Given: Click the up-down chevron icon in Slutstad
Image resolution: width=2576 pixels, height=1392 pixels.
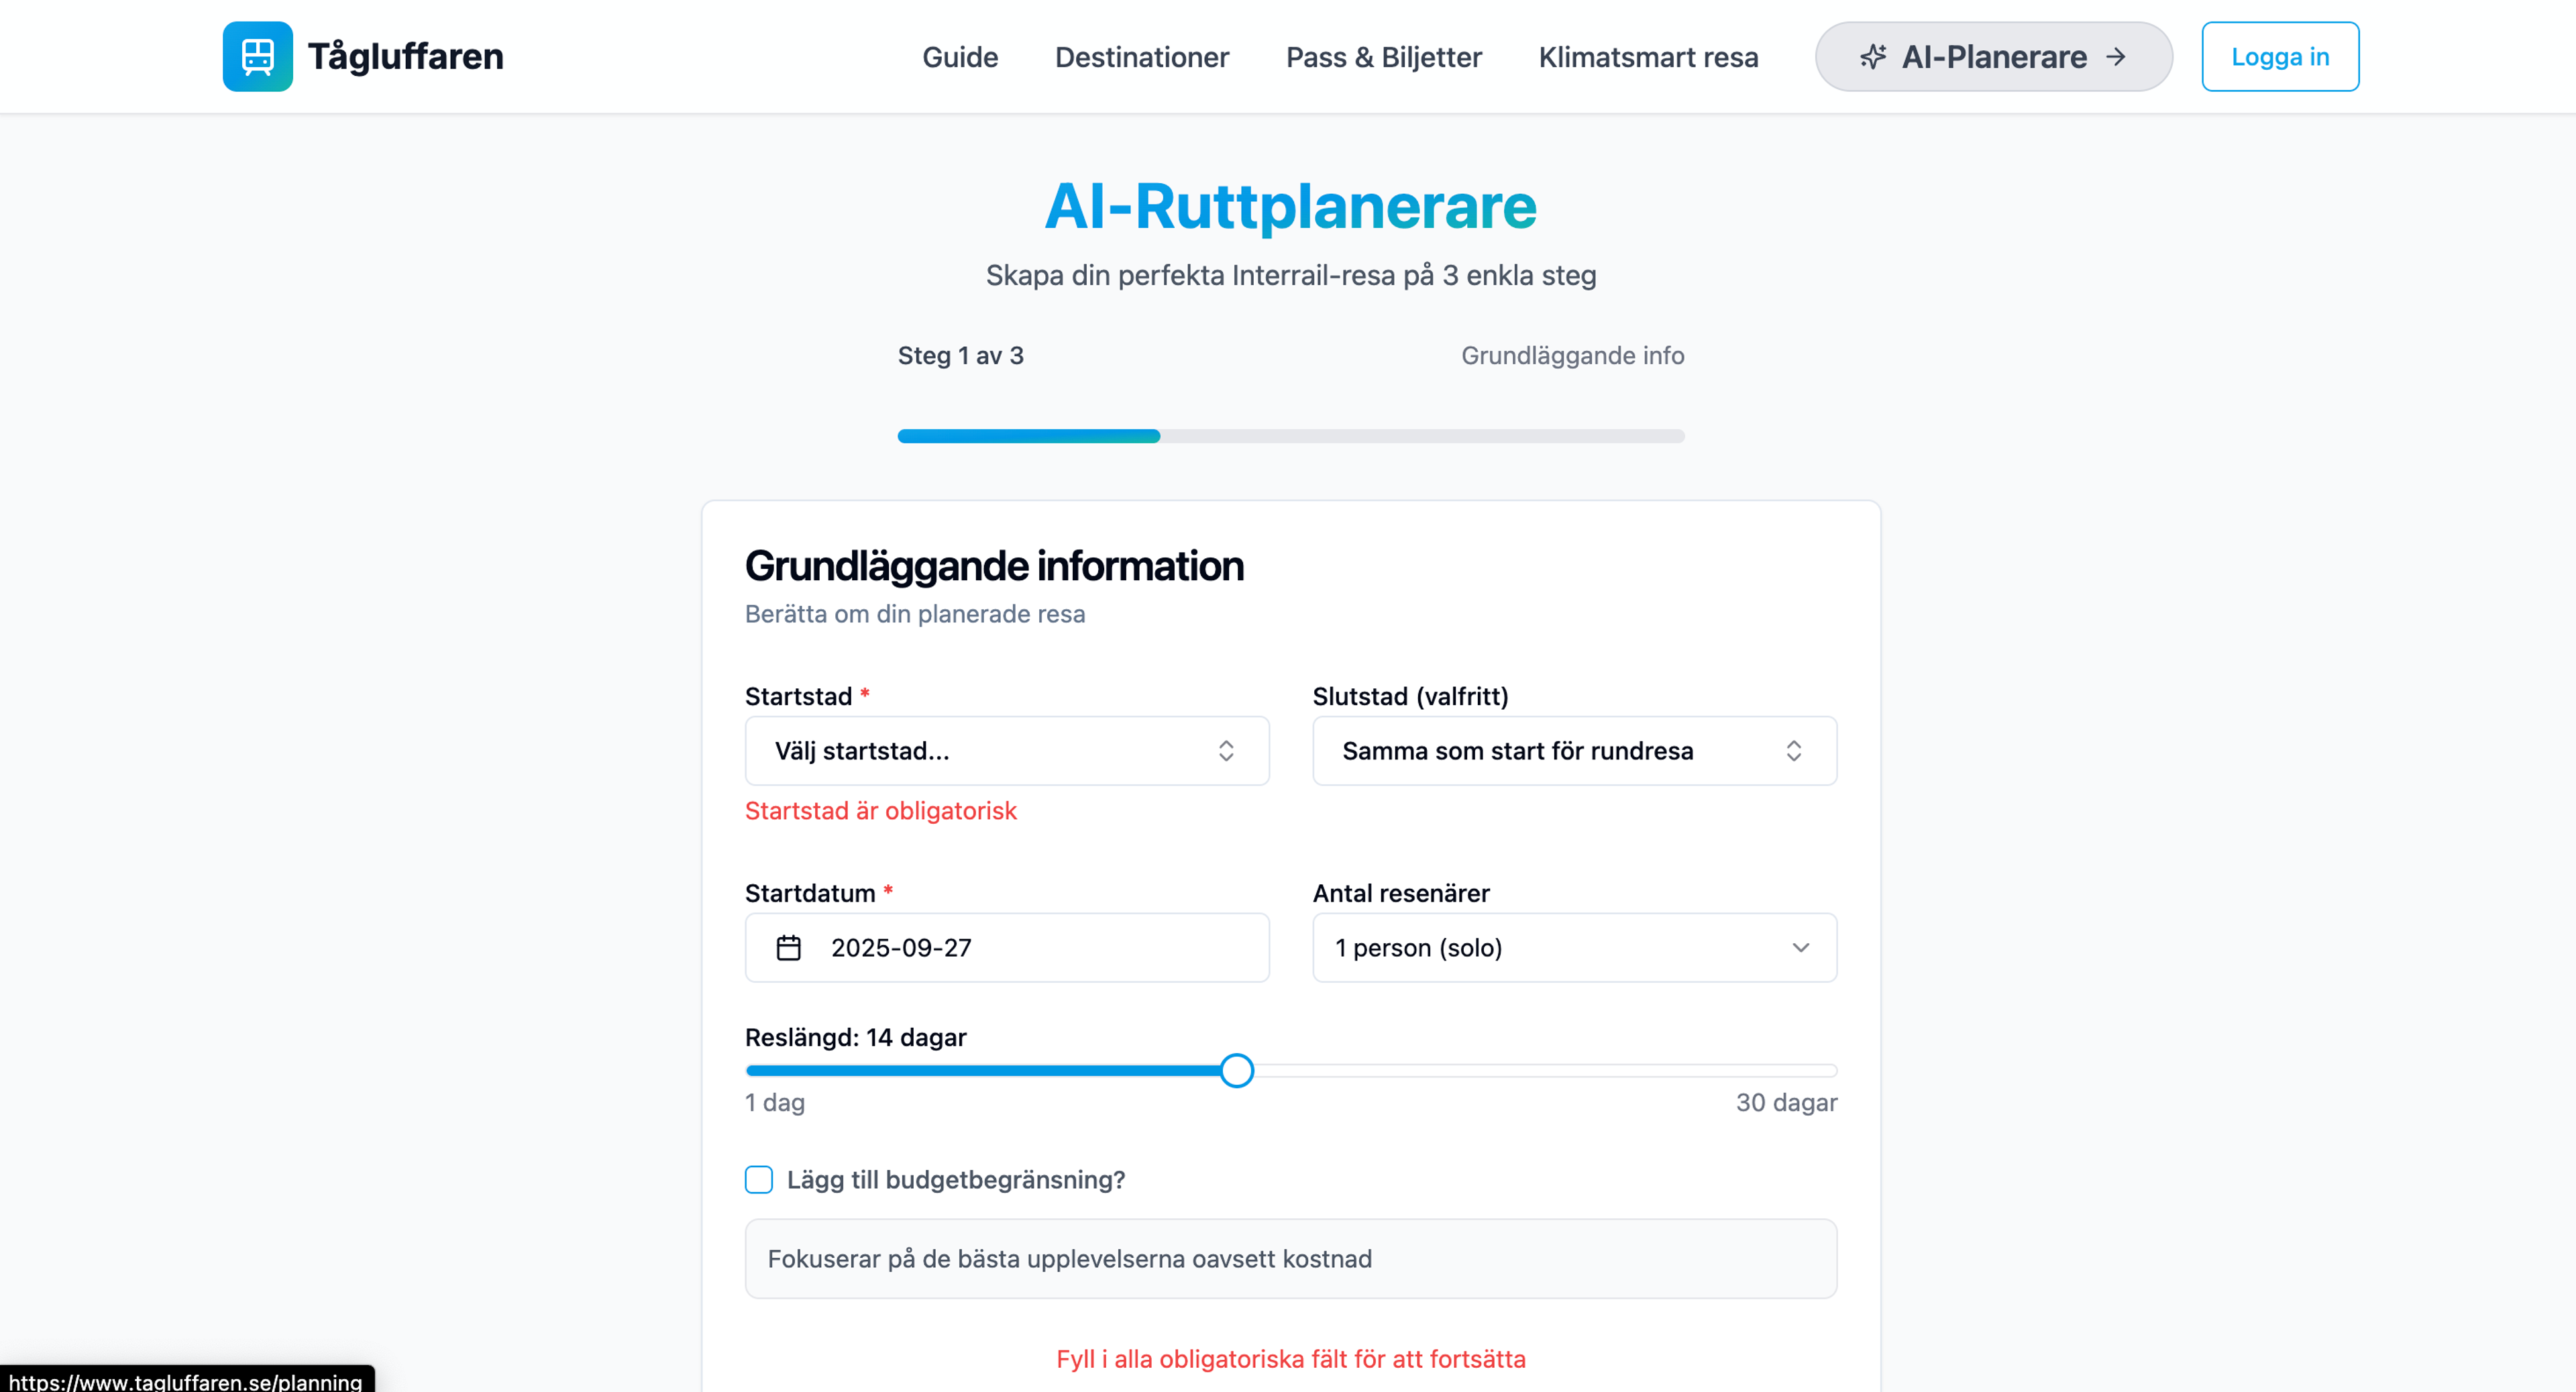Looking at the screenshot, I should pyautogui.click(x=1793, y=751).
